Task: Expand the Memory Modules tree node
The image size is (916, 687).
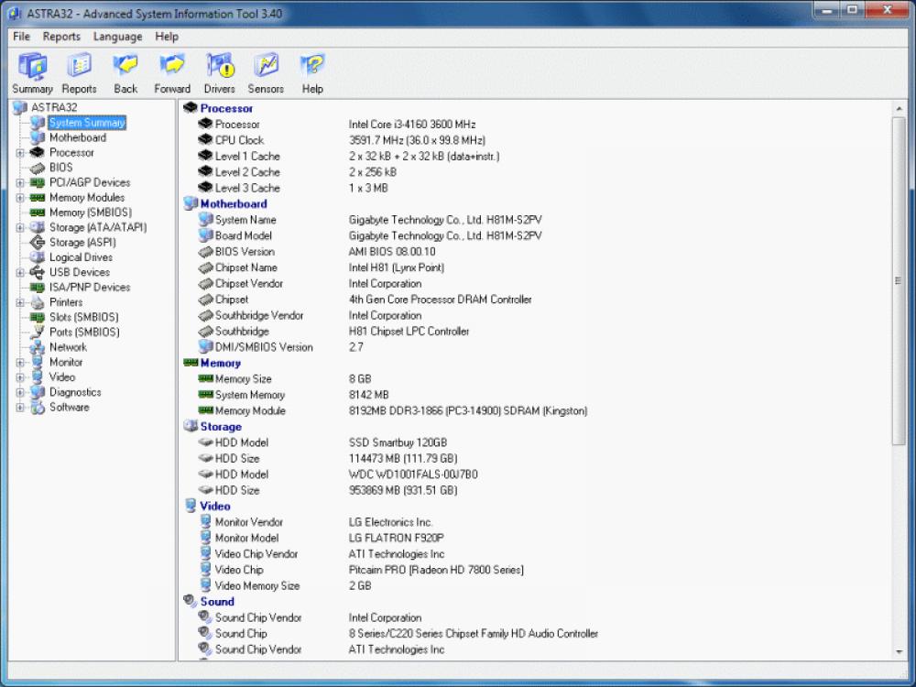Action: tap(20, 197)
